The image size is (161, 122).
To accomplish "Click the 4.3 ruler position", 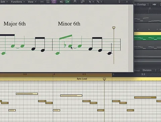I will 84,74.
